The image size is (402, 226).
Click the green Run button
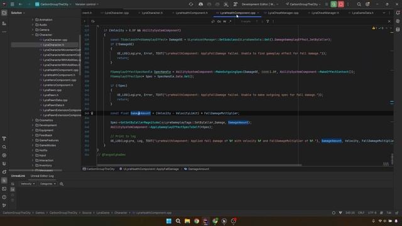click(x=334, y=4)
